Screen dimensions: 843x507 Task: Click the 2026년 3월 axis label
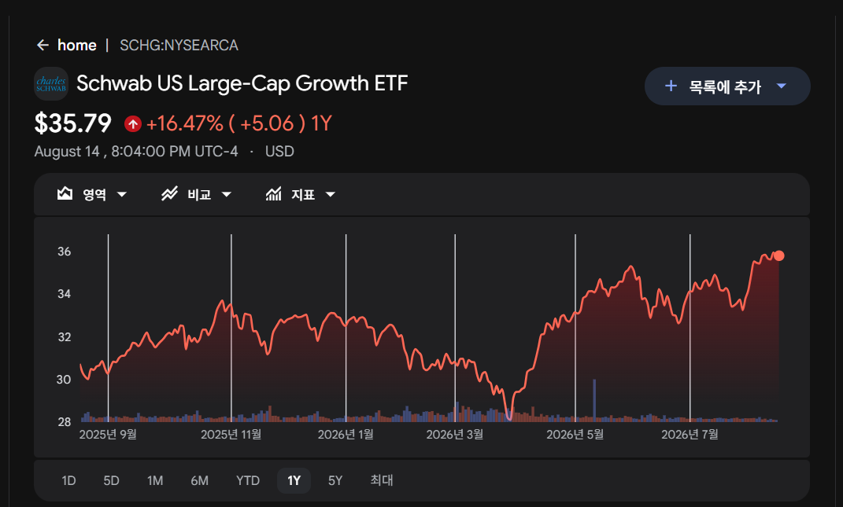(455, 435)
